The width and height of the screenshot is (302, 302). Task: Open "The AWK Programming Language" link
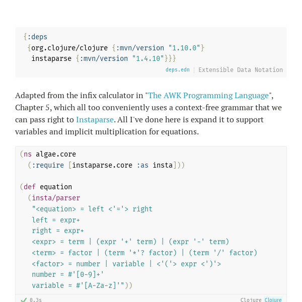208,96
